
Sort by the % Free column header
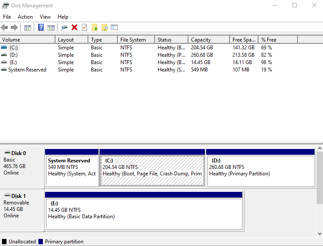[x=278, y=39]
